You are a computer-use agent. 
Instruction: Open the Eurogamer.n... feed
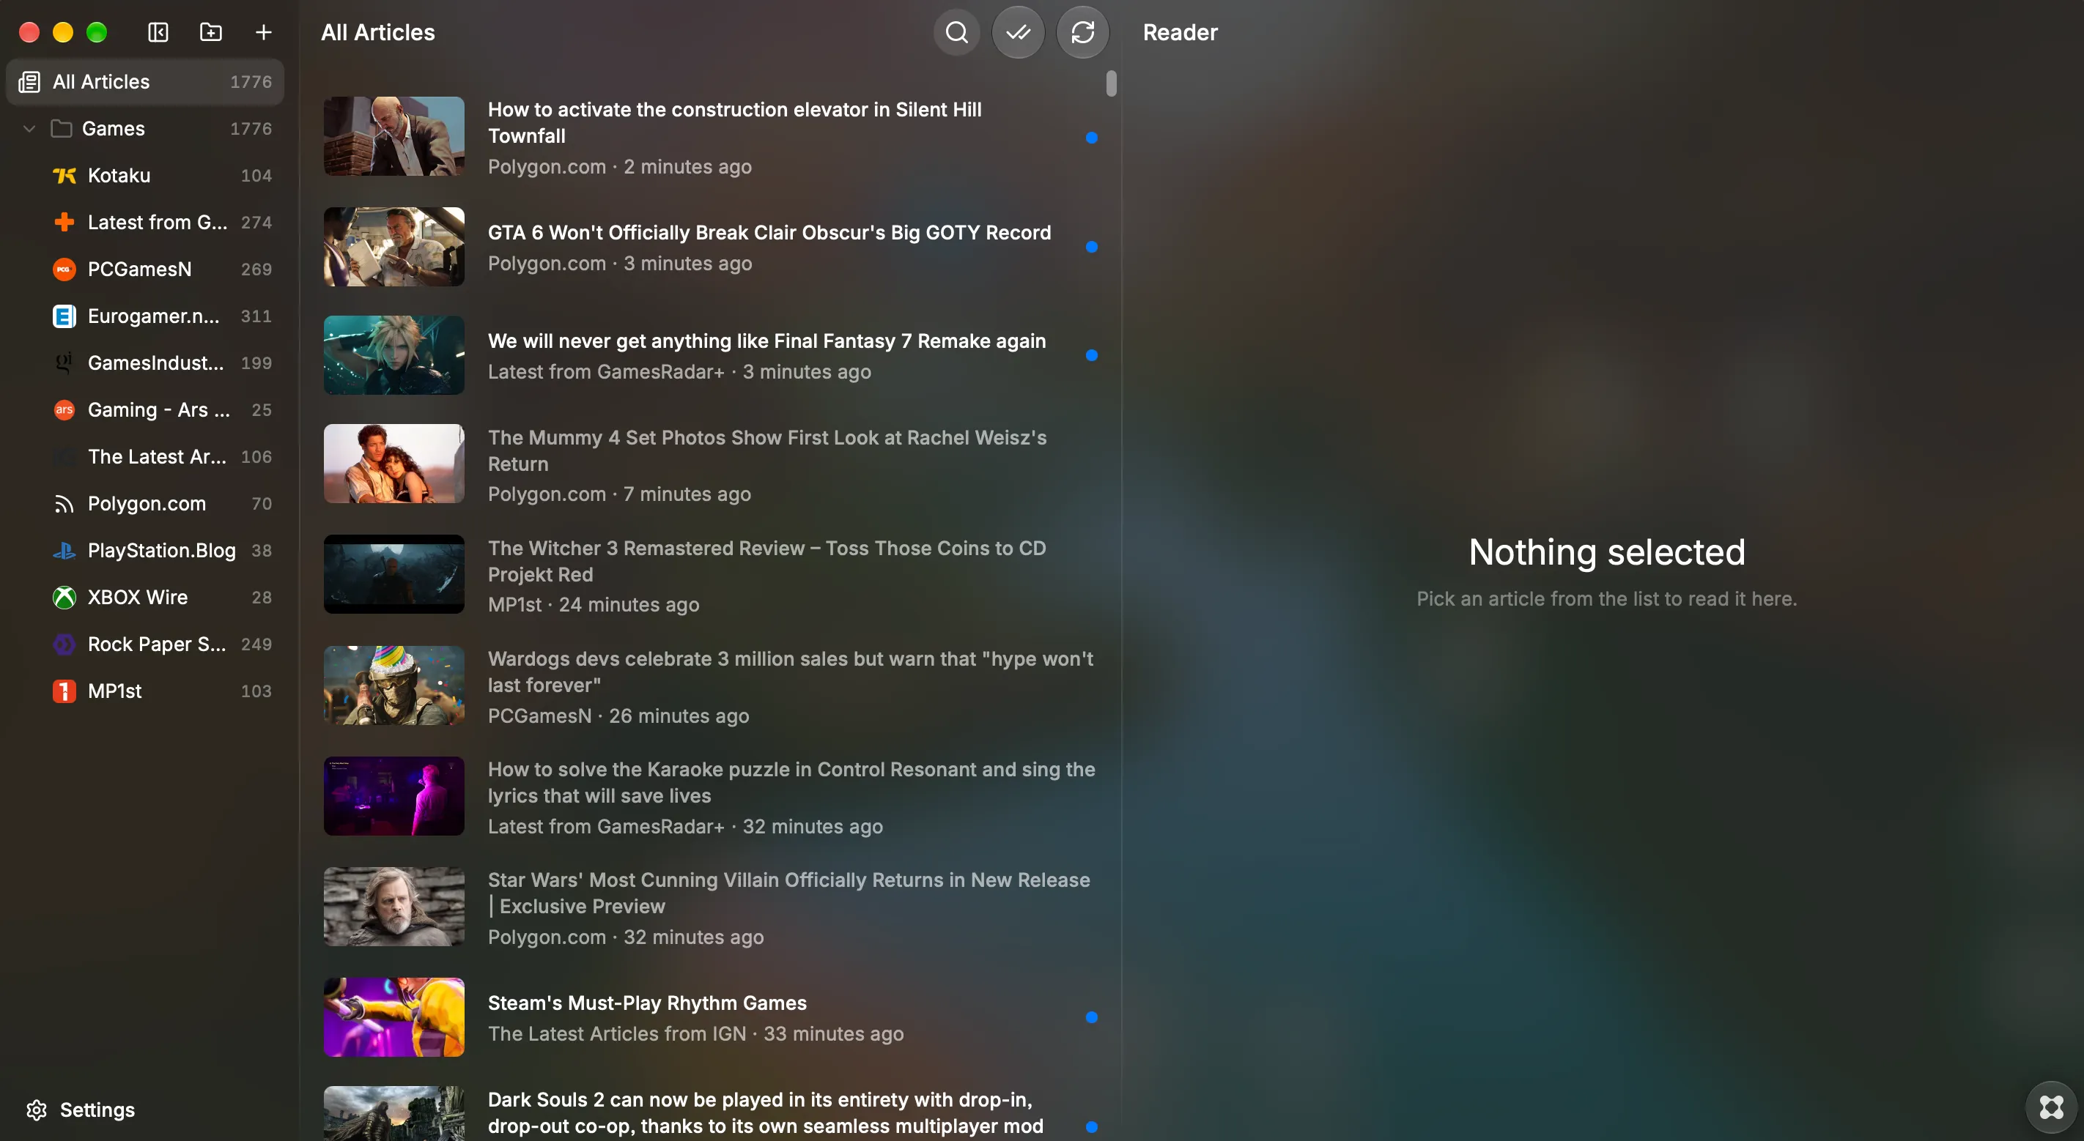pos(146,316)
